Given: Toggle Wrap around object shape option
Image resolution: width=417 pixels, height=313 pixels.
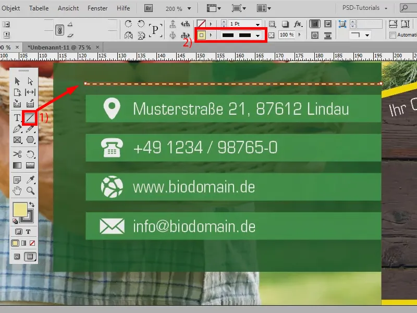Looking at the screenshot, I should [315, 35].
